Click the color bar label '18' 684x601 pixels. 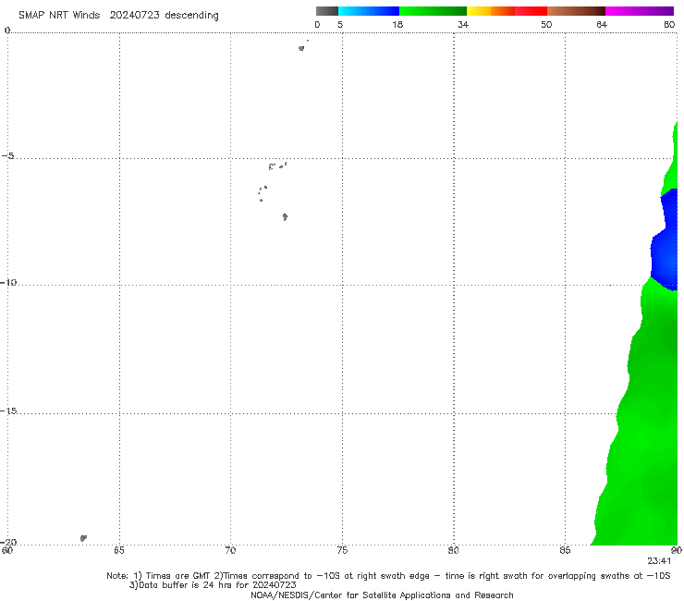coord(397,24)
